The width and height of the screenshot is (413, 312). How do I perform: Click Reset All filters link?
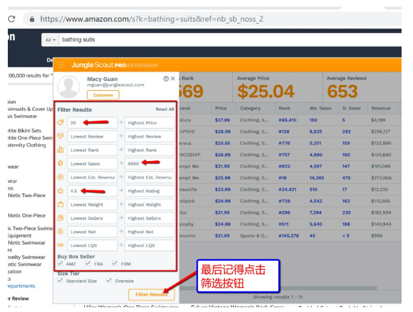click(164, 109)
